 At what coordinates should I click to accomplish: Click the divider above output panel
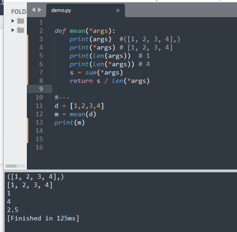click(x=120, y=171)
